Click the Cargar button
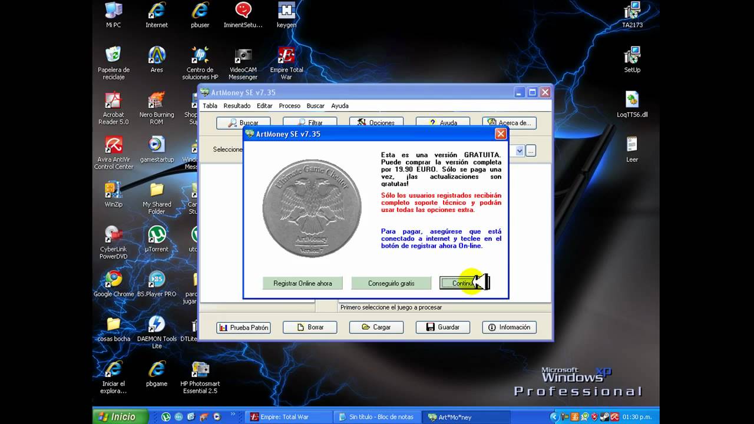Screen dimensions: 754x424 376,327
